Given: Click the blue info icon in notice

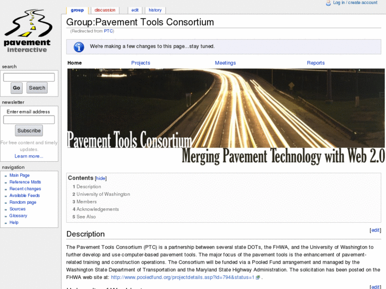Looking at the screenshot, I should [79, 47].
